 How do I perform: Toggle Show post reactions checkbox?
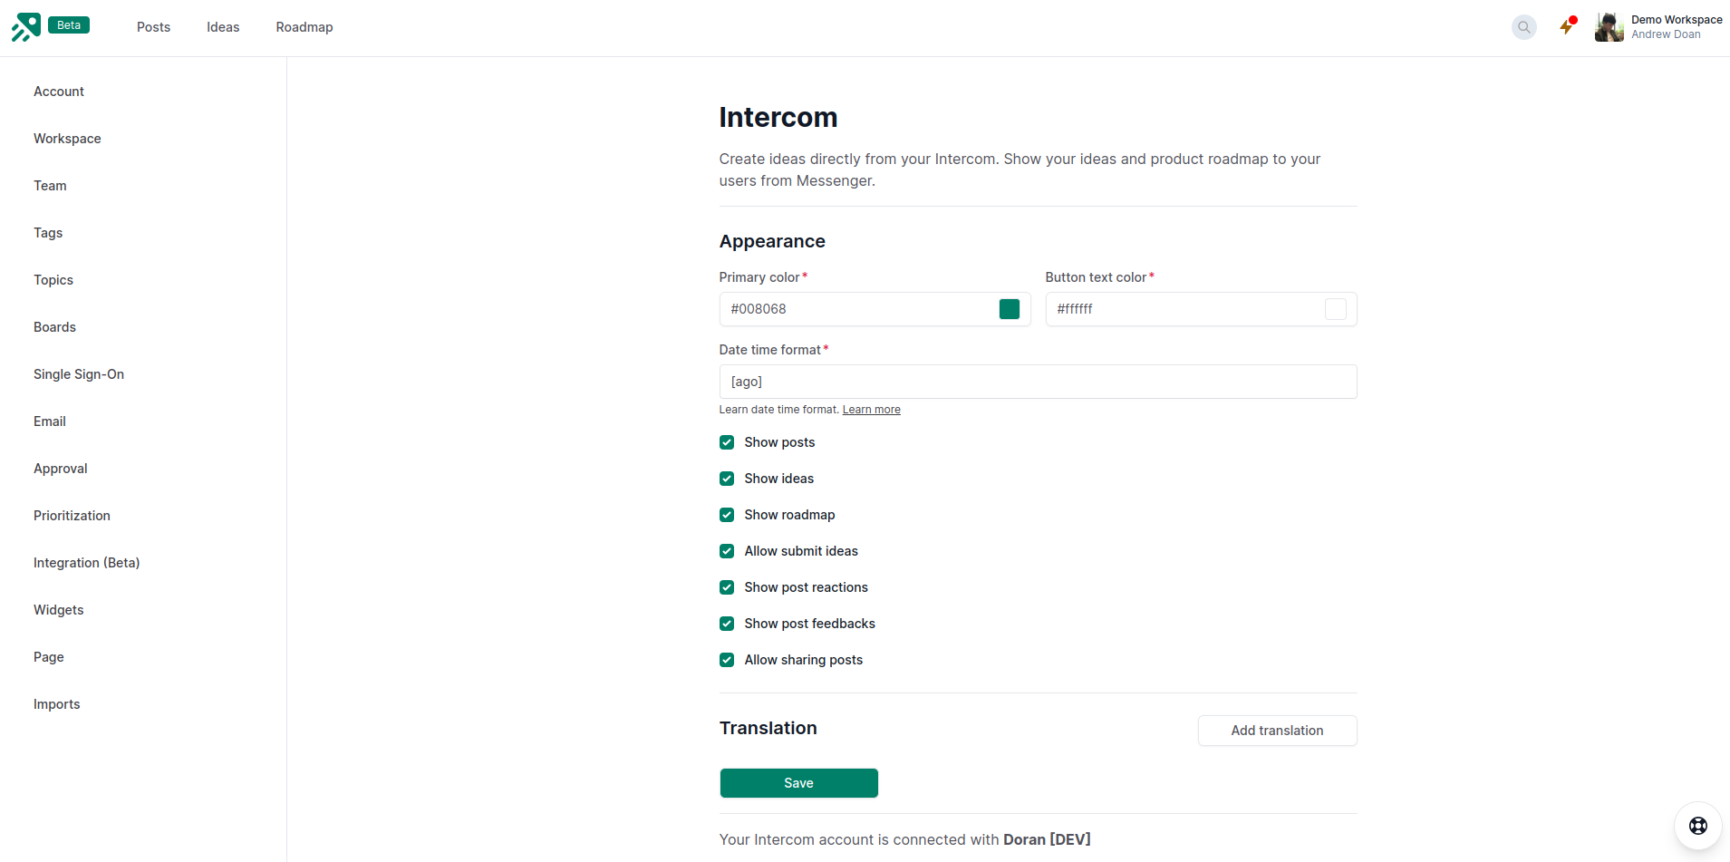[727, 587]
